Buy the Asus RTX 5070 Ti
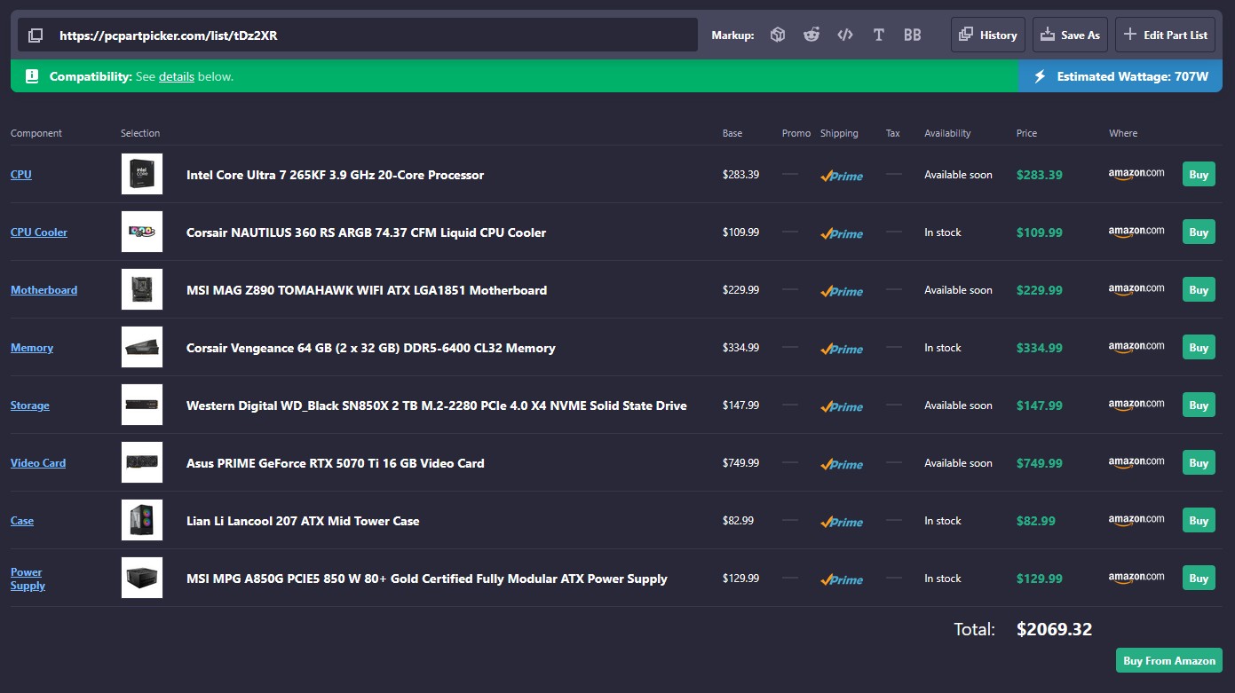The image size is (1235, 693). pos(1199,462)
